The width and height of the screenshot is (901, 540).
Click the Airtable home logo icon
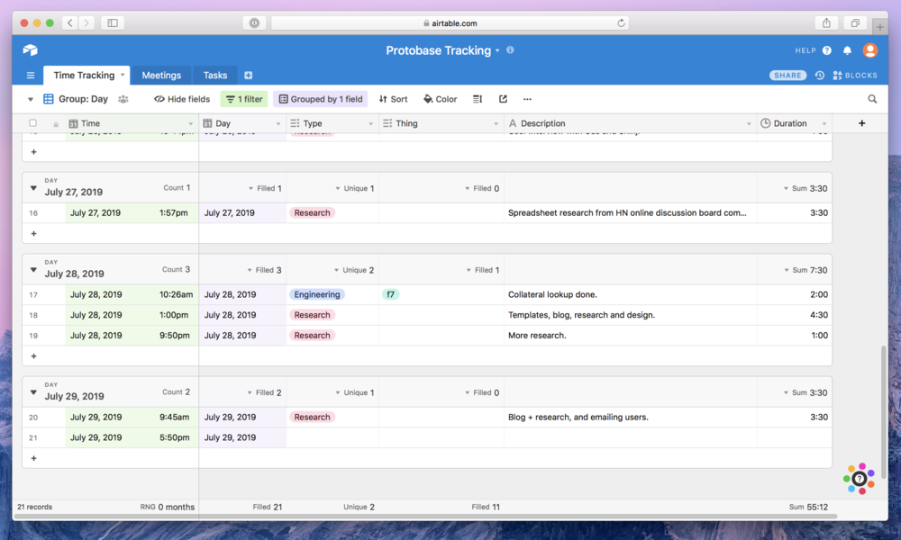(x=31, y=50)
